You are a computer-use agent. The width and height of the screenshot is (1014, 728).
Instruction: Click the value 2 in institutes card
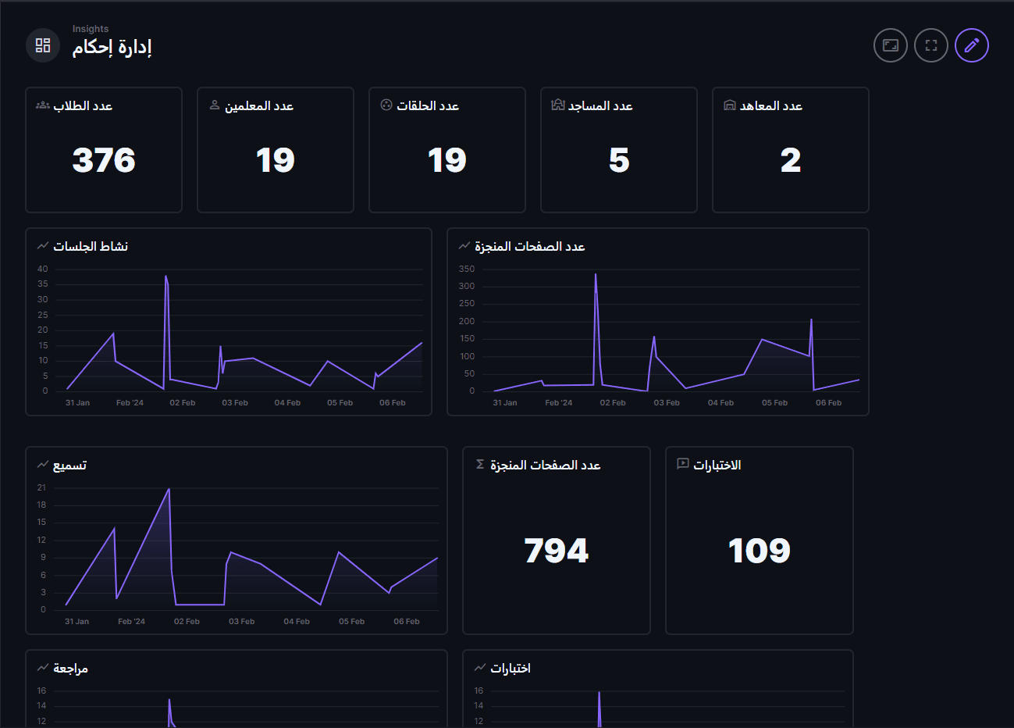coord(791,160)
